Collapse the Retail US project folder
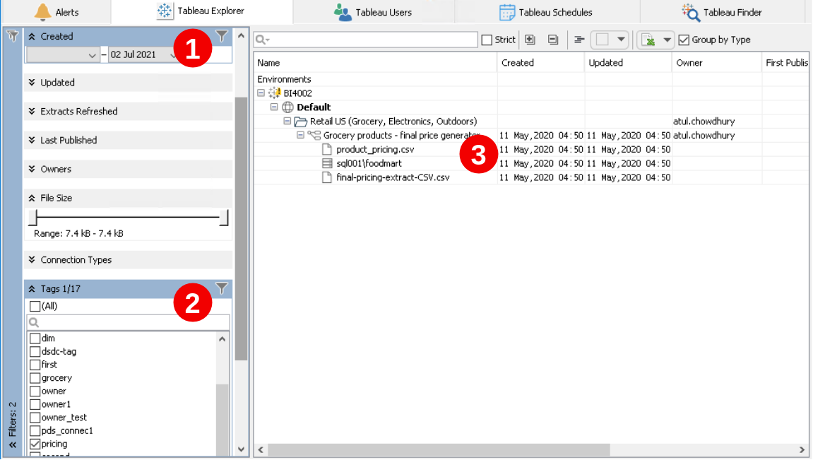Screen dimensions: 813x460 [x=287, y=122]
